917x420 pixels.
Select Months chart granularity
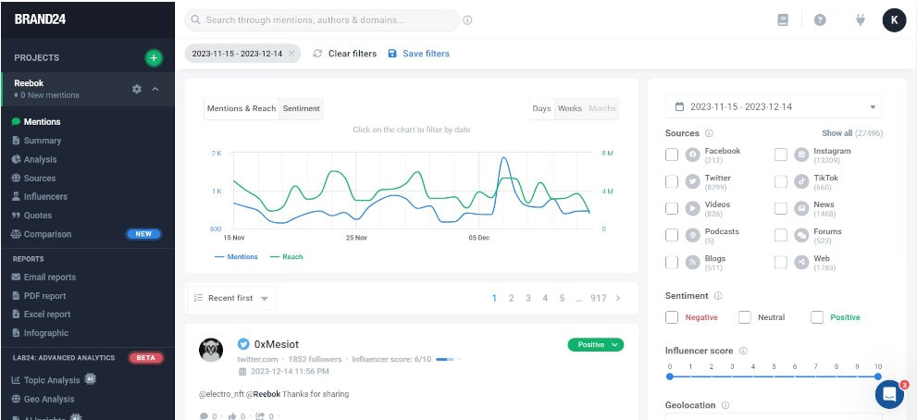point(601,109)
